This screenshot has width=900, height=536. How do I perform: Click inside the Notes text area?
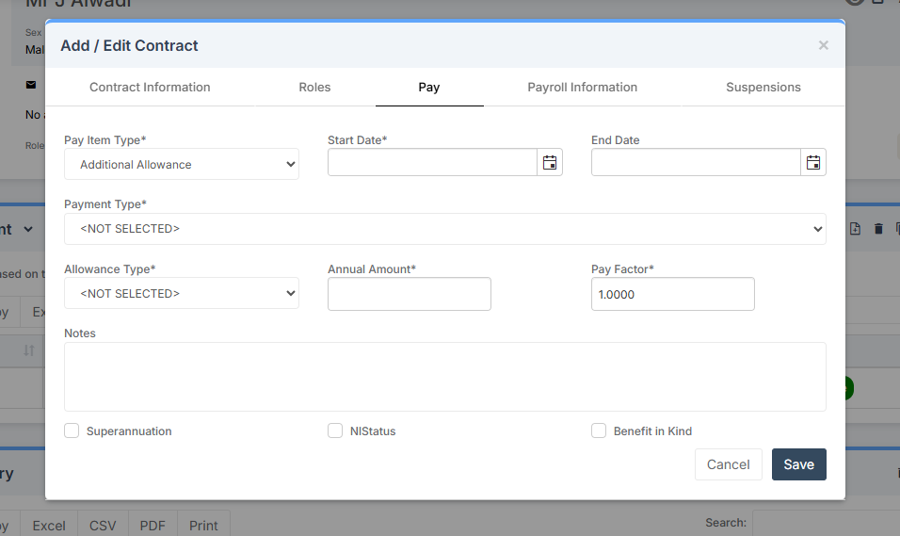(444, 376)
